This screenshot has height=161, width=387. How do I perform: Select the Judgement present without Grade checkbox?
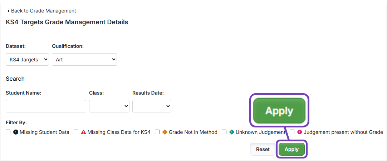tap(292, 132)
